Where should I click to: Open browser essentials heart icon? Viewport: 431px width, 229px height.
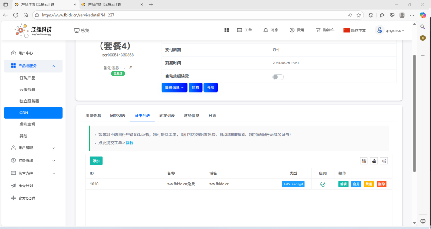click(x=392, y=15)
